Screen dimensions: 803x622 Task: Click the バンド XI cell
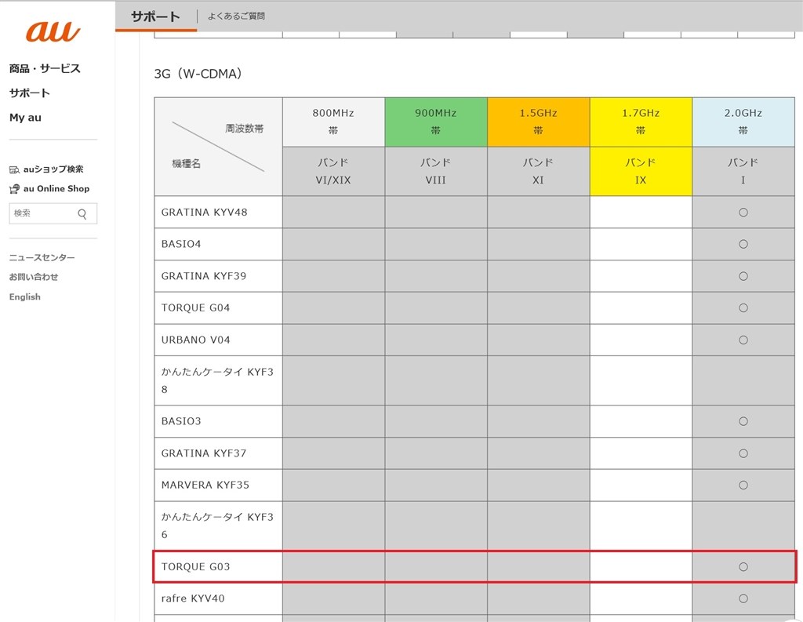[538, 171]
